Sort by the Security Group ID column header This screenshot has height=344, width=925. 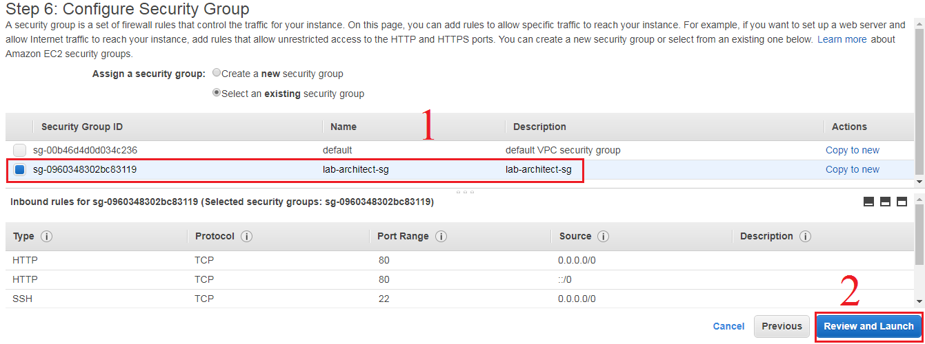pyautogui.click(x=82, y=127)
